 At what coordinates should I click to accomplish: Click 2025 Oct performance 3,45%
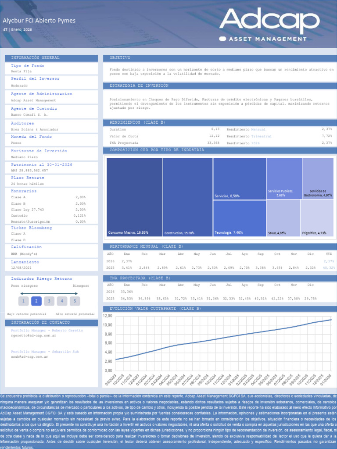tap(277, 268)
